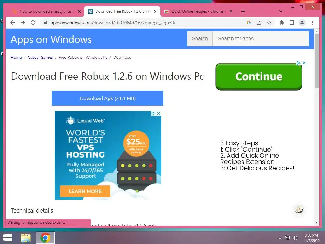Go back to the previous page
Image resolution: width=325 pixels, height=244 pixels.
pos(13,23)
